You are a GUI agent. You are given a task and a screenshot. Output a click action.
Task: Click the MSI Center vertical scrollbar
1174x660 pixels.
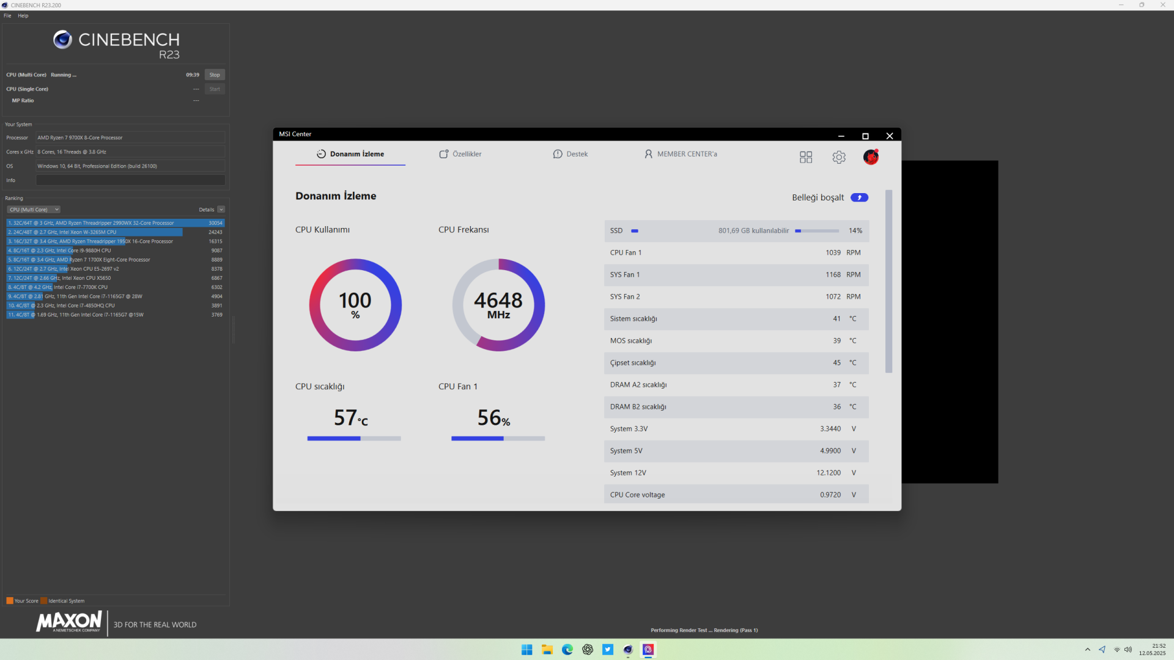[x=888, y=281]
